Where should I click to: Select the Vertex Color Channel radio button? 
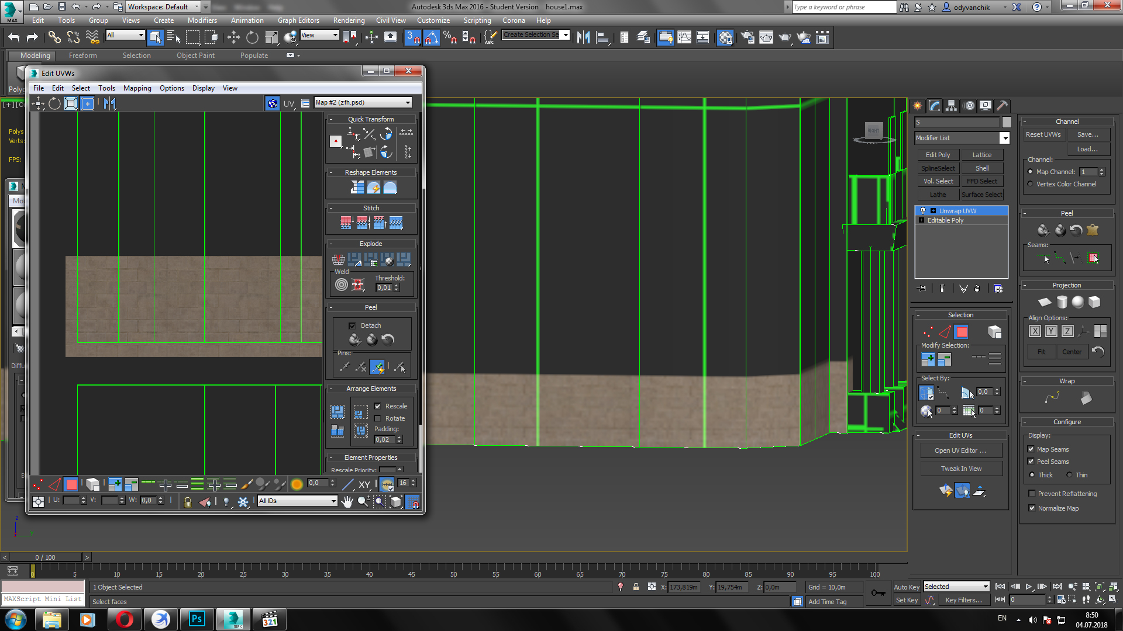click(1030, 184)
